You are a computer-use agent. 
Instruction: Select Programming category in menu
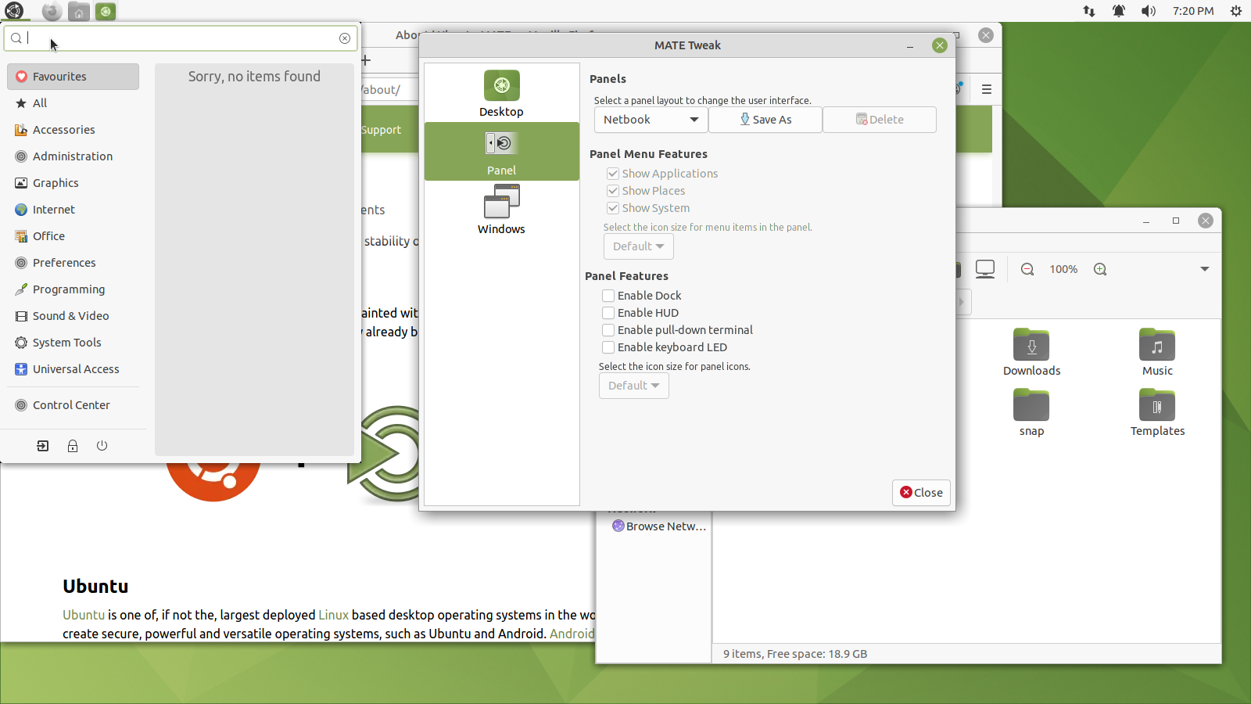pyautogui.click(x=73, y=289)
